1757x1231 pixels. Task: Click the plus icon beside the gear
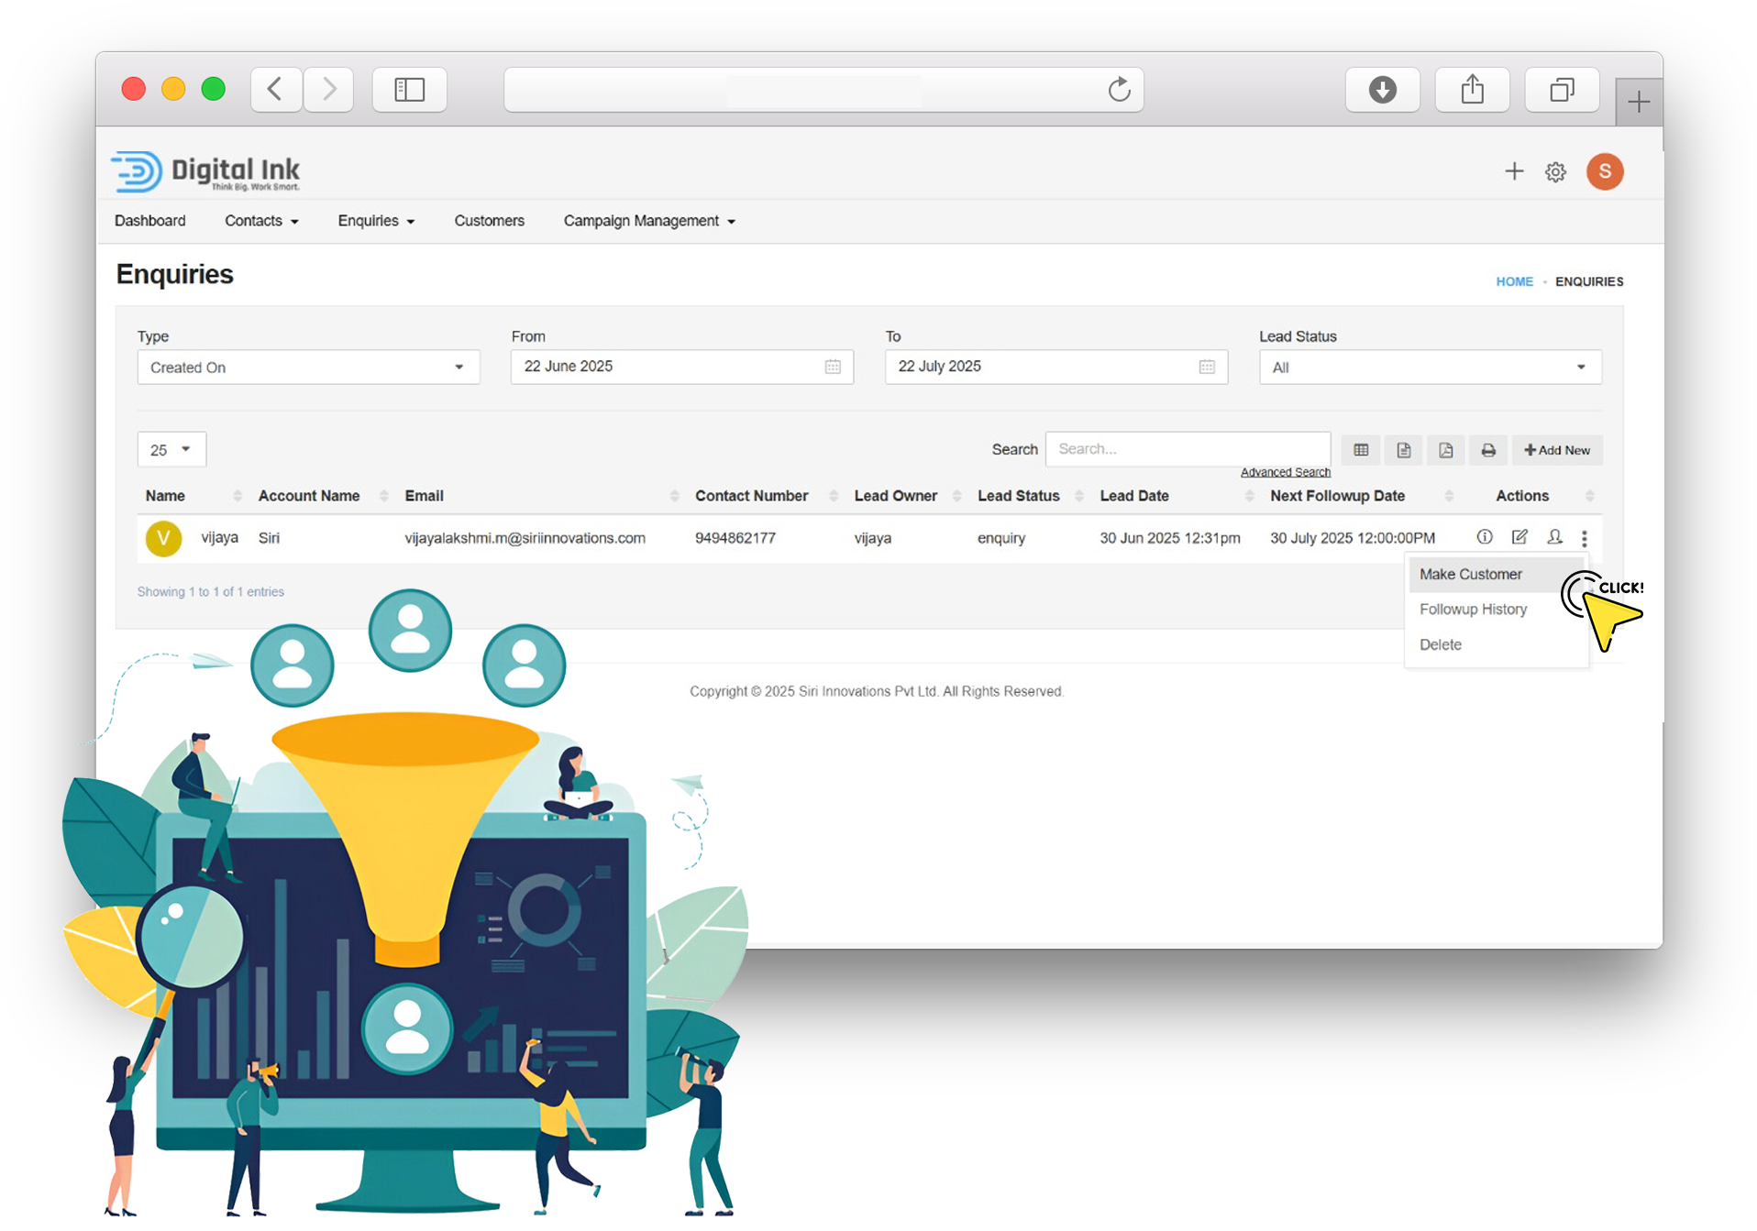(x=1514, y=171)
